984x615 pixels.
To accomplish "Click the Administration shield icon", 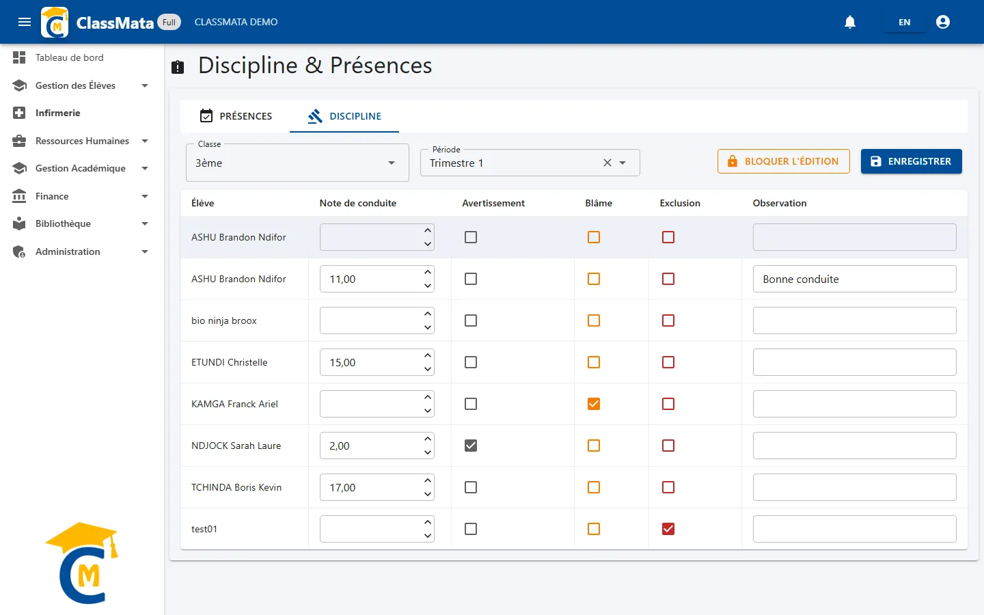I will [19, 251].
